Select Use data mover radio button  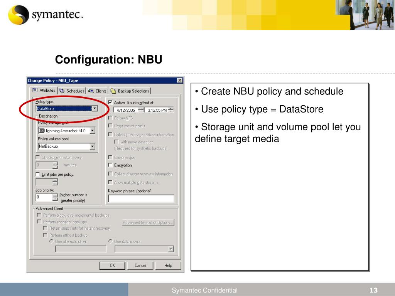[110, 241]
